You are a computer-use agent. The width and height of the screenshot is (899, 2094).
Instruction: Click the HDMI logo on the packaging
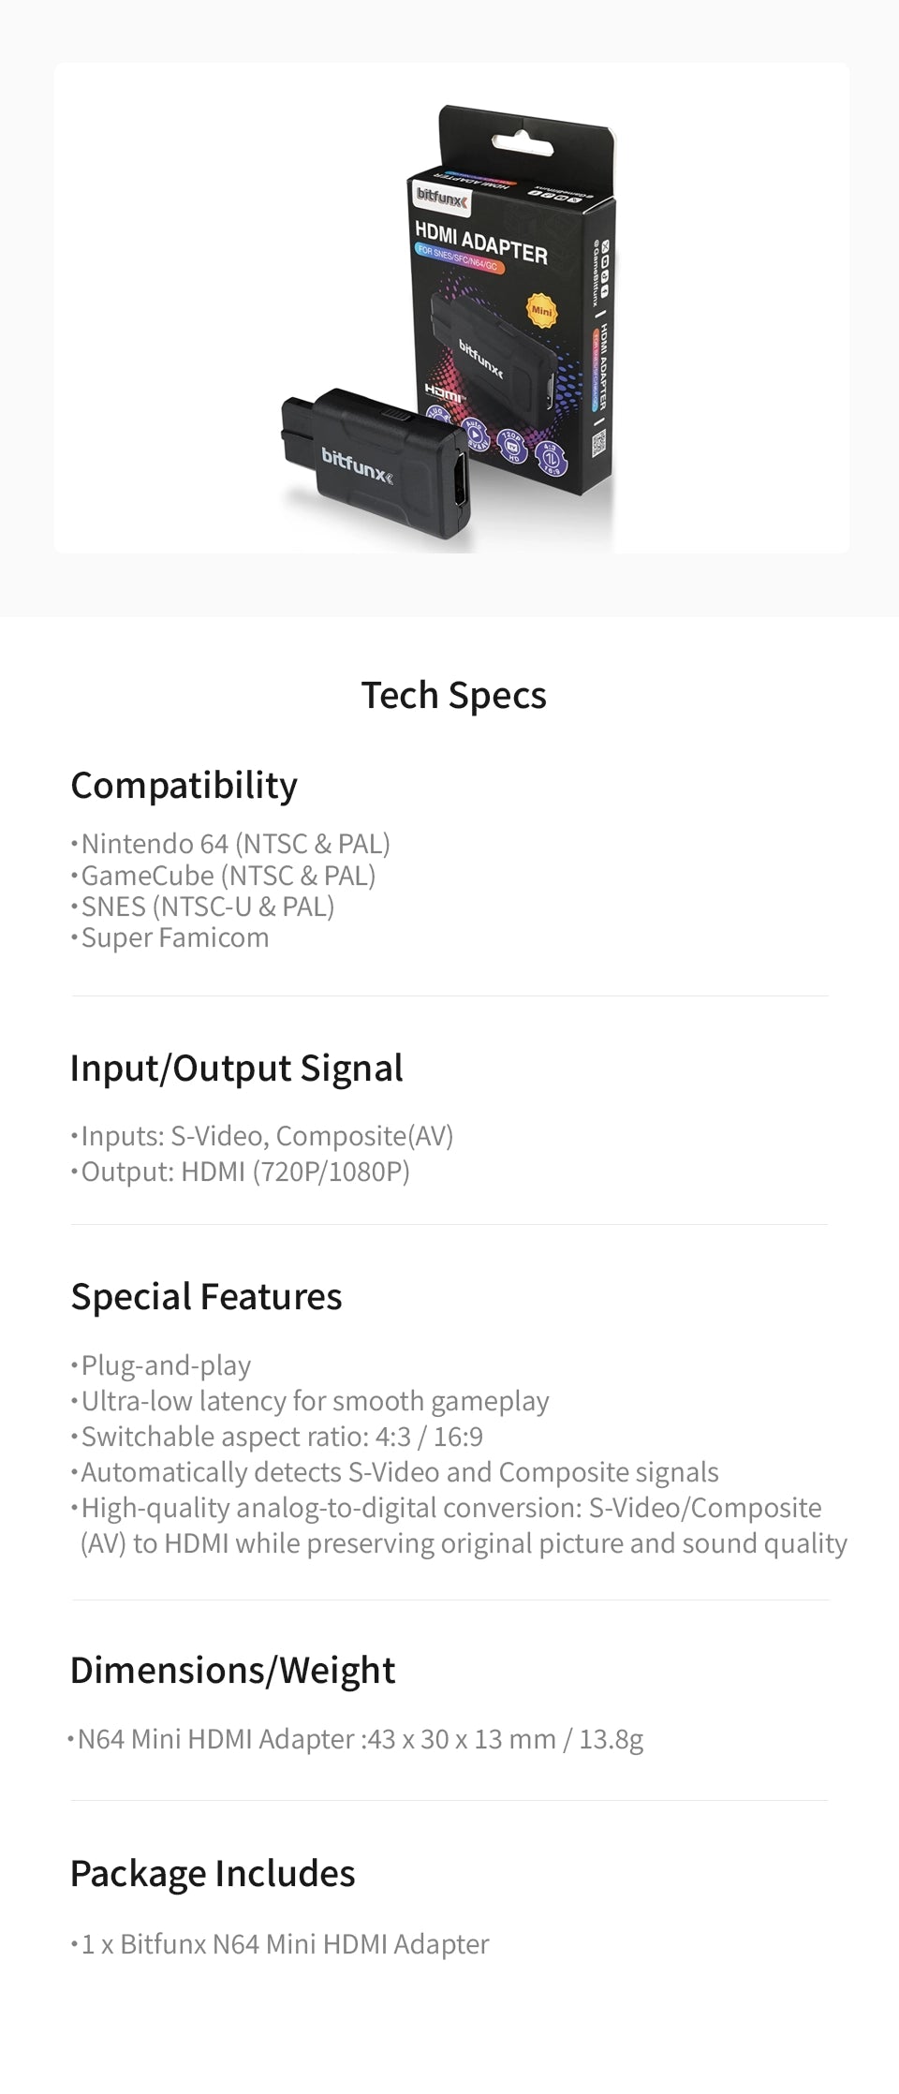(444, 391)
